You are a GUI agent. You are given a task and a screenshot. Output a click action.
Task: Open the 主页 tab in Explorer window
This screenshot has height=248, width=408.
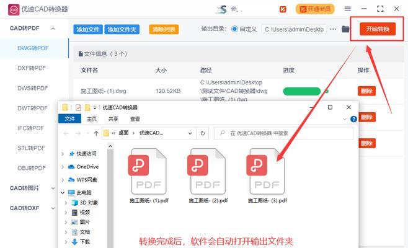[92, 119]
